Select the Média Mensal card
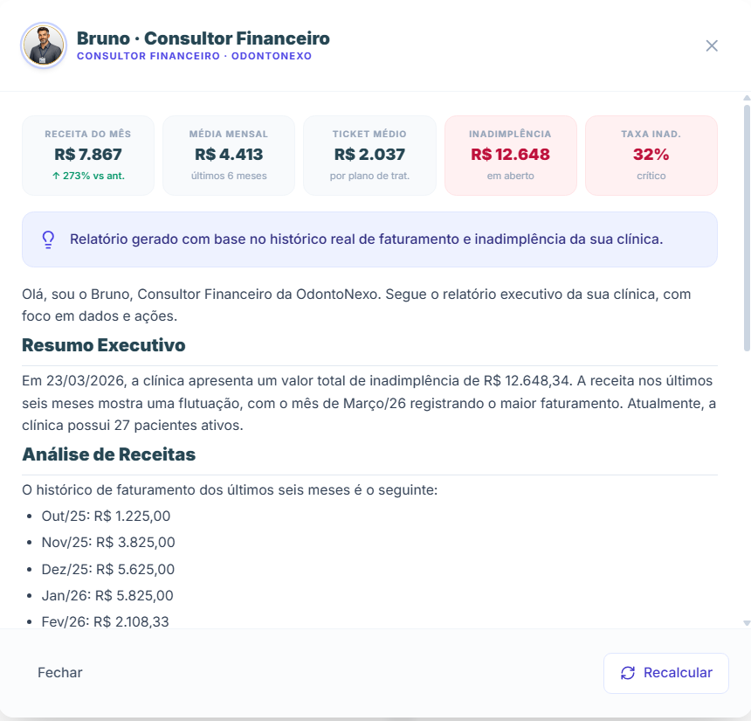The image size is (751, 721). tap(228, 156)
